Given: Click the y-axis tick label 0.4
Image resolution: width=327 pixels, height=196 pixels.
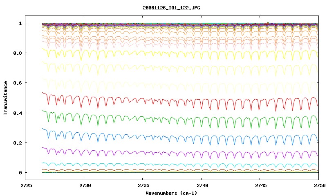Looking at the screenshot, I should (18, 113).
